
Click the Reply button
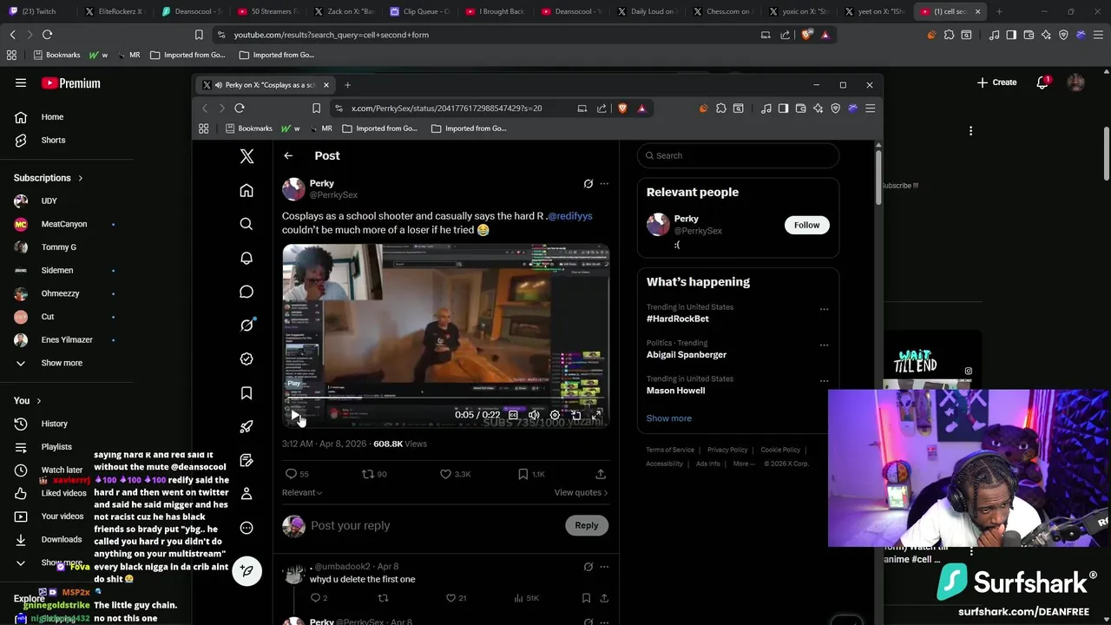tap(587, 525)
